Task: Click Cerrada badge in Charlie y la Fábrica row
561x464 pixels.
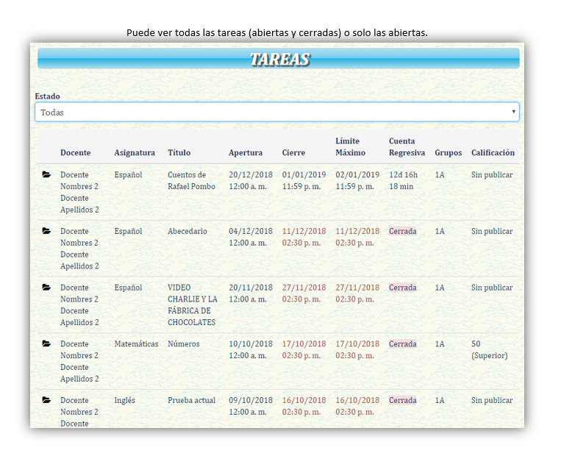Action: point(402,288)
